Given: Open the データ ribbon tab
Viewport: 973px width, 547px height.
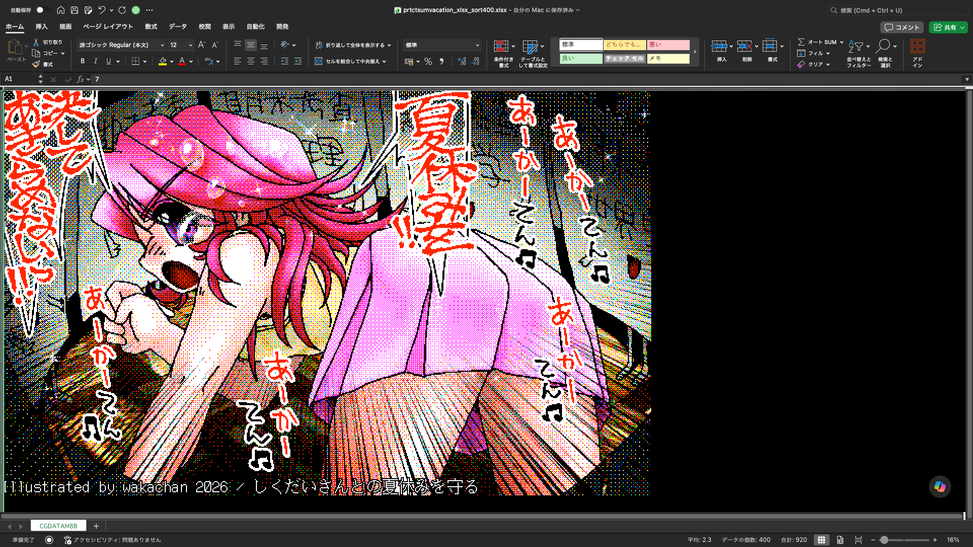Looking at the screenshot, I should (178, 26).
